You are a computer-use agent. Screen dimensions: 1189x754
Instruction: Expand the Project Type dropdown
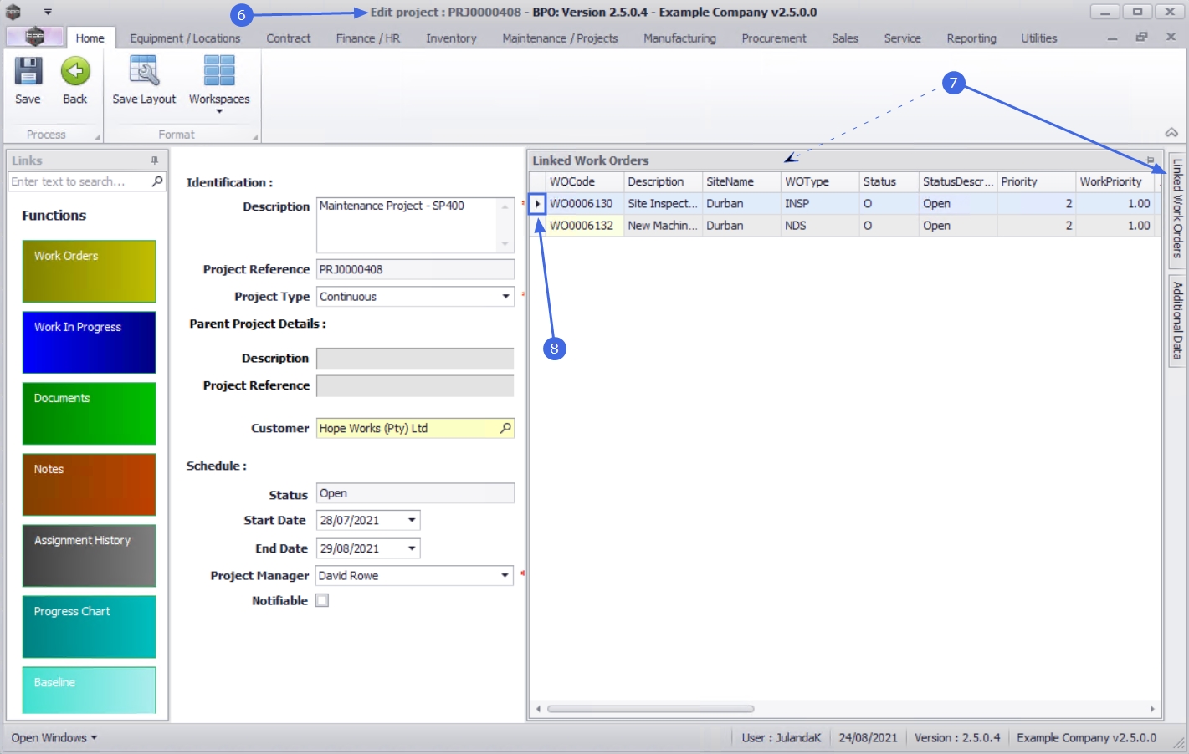(505, 297)
